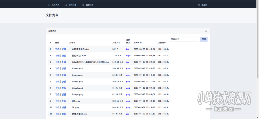Screen dimensions: 259x119
Task: Select the file name 蓝色科技.mp4
Action: (79, 56)
